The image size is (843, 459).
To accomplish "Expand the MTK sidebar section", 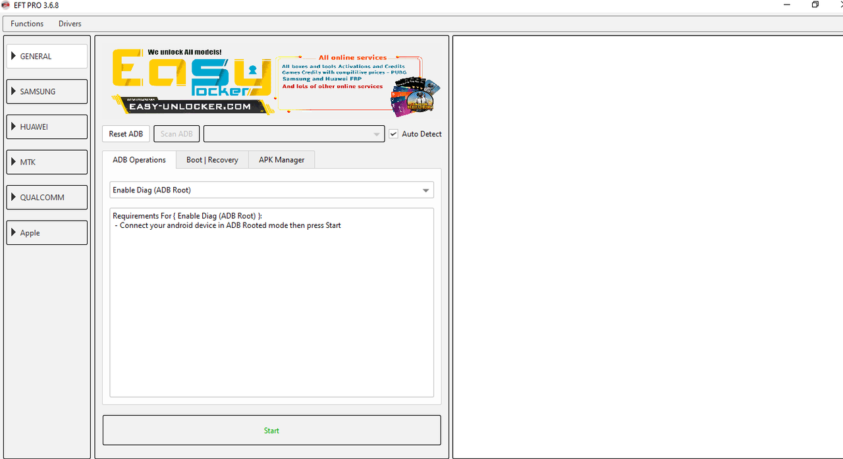I will [x=47, y=162].
